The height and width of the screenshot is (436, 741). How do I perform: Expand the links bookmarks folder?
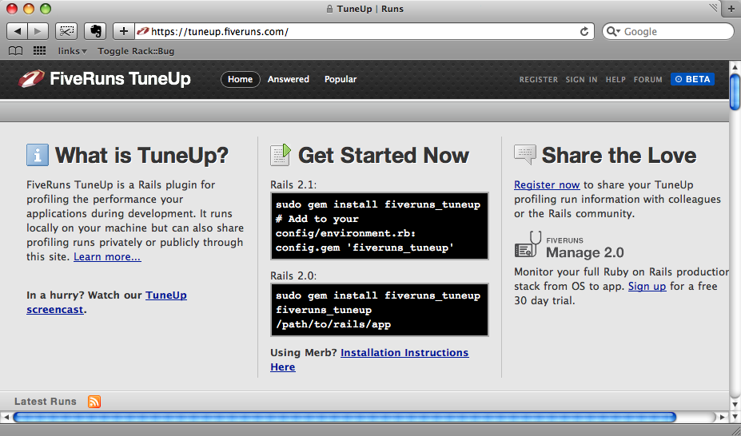(72, 51)
